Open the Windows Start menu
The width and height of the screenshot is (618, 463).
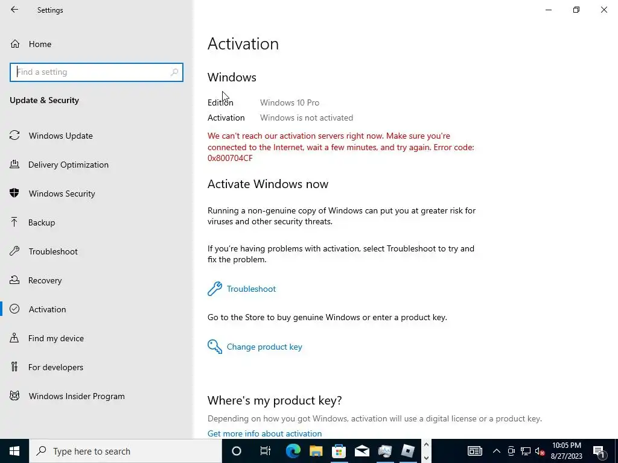[14, 451]
